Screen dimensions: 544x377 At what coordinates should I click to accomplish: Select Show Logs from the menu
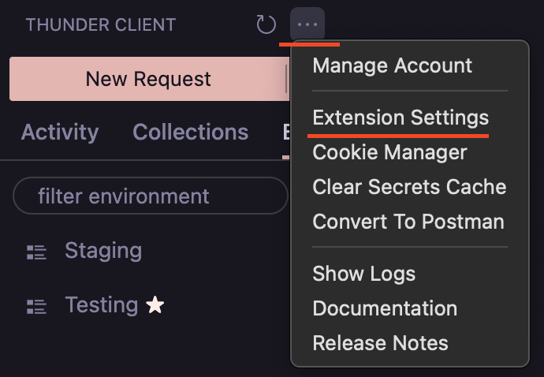pos(364,274)
